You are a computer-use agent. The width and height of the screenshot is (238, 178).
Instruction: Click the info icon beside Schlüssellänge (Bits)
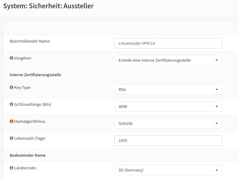point(11,104)
